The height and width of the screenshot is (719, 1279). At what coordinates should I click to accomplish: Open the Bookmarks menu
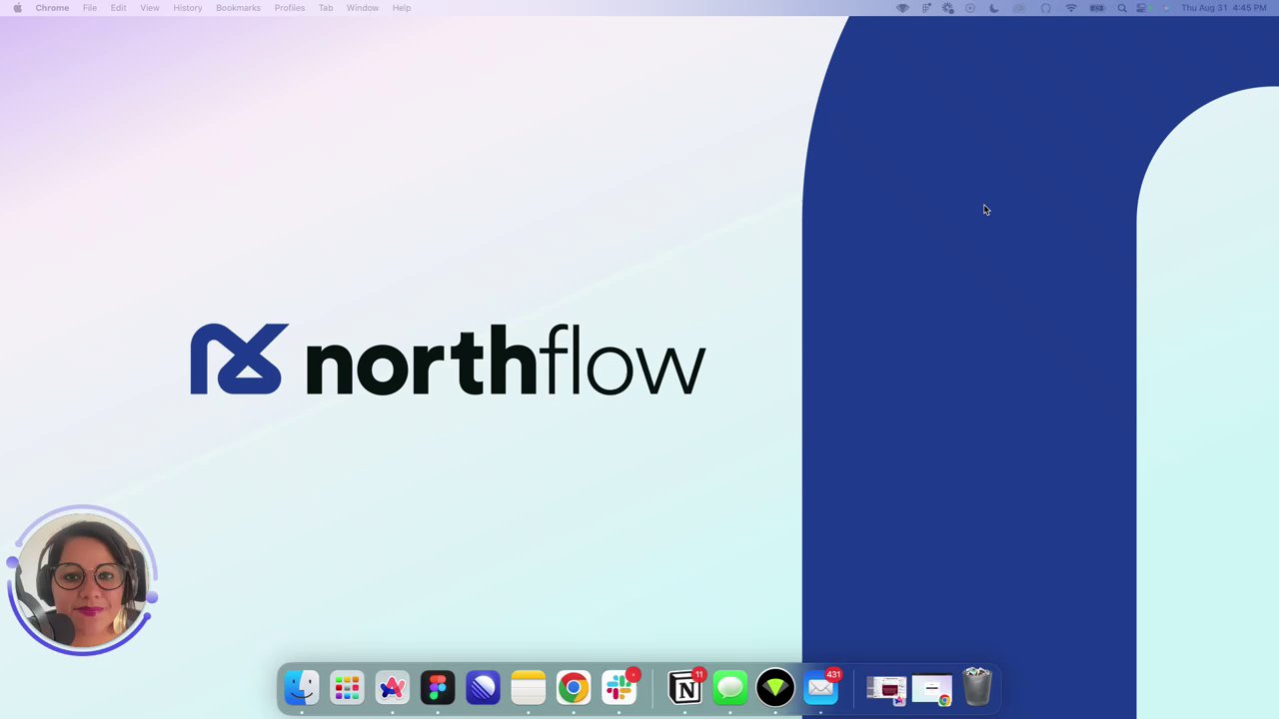[238, 8]
